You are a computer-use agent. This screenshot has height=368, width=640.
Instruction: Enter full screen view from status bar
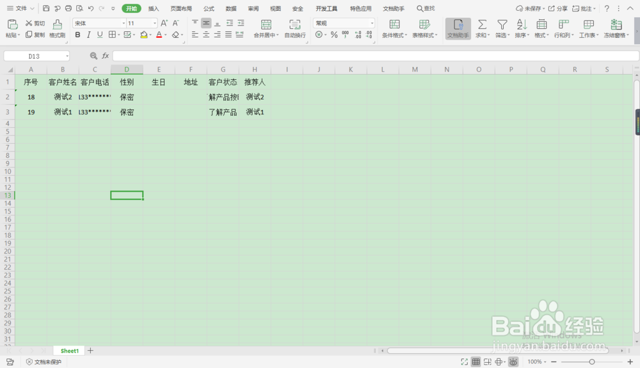(465, 362)
